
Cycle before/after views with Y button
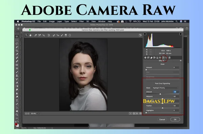130,113
